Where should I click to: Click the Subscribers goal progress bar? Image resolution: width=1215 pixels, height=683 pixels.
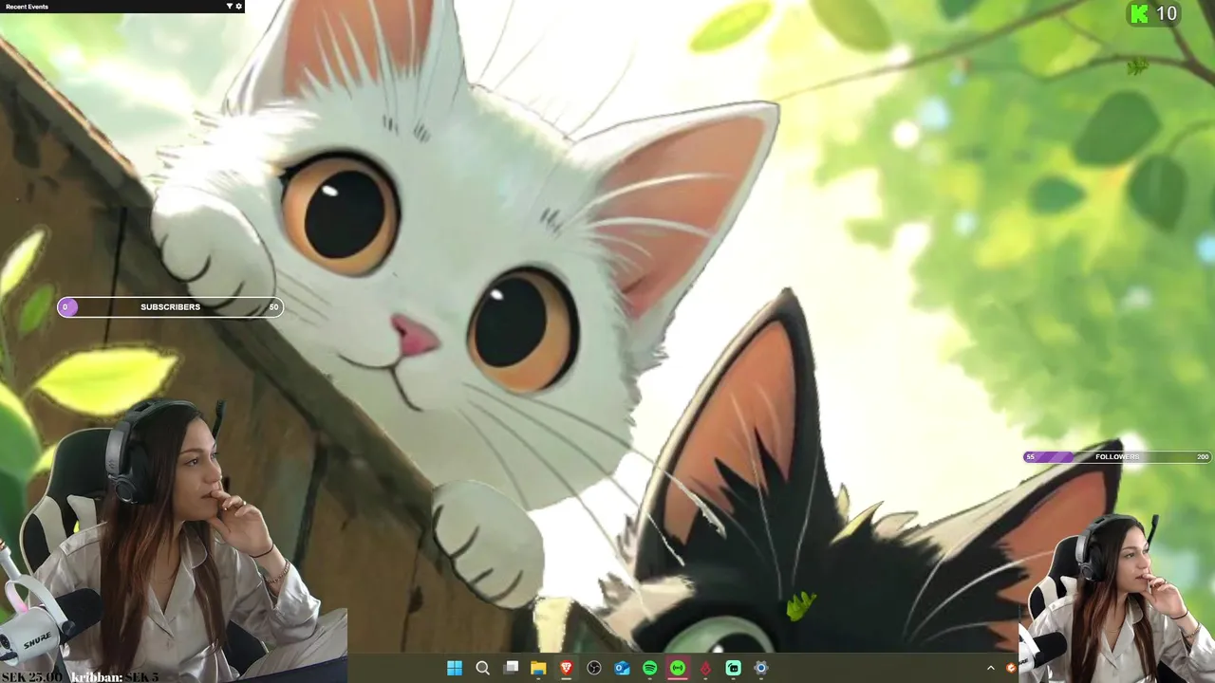[170, 306]
